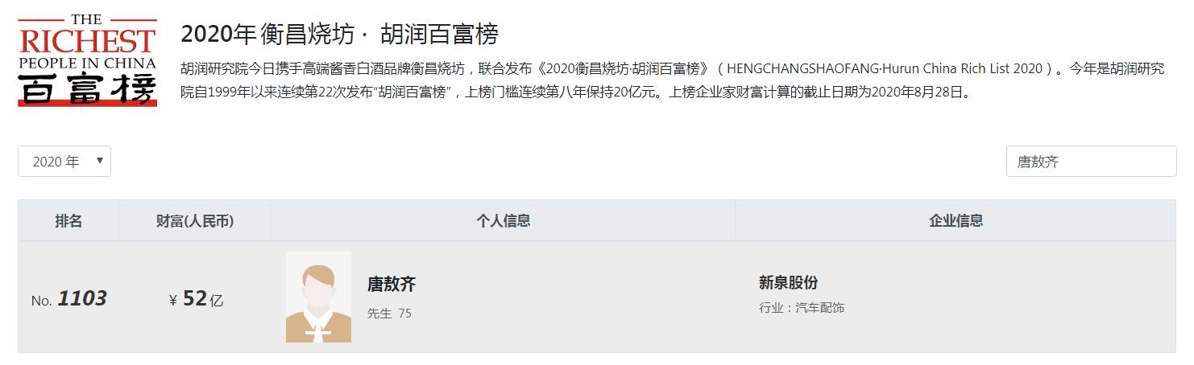Click the 百富榜 calligraphy in the logo
This screenshot has height=365, width=1194.
coord(87,88)
